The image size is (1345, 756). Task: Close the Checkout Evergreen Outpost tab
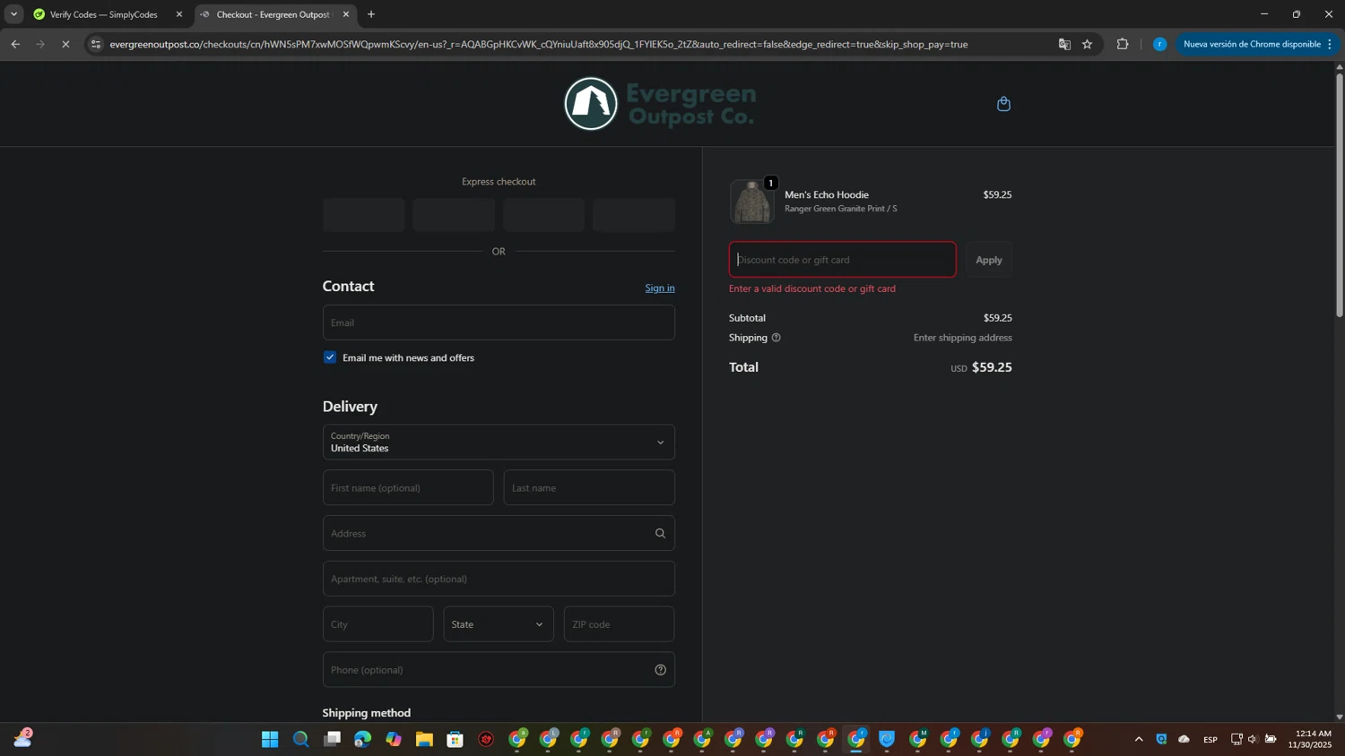point(346,14)
